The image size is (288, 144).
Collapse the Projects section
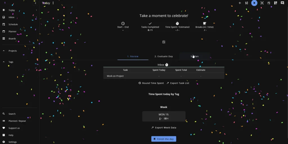(4, 51)
